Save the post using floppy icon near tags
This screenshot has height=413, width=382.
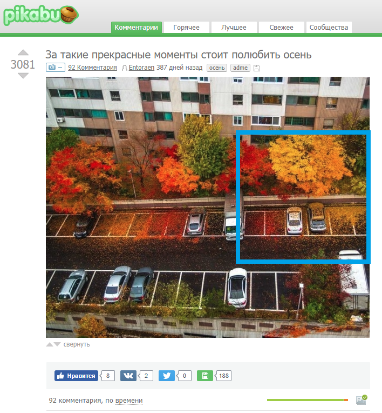257,68
